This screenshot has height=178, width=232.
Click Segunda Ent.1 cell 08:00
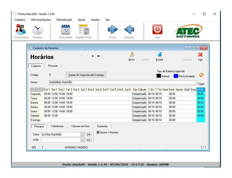click(47, 94)
